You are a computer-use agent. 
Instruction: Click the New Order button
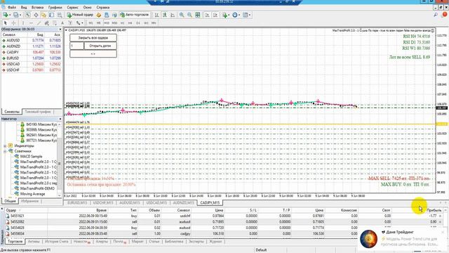click(80, 15)
